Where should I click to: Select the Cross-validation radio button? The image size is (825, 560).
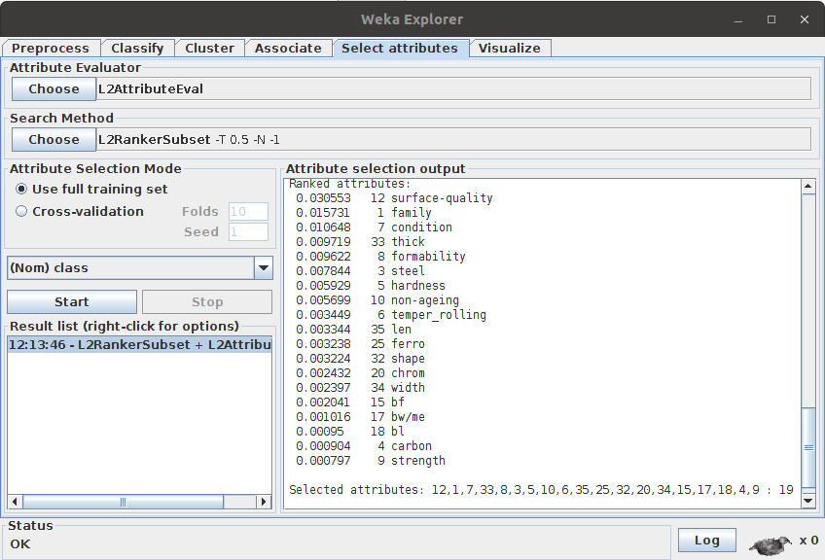tap(21, 211)
